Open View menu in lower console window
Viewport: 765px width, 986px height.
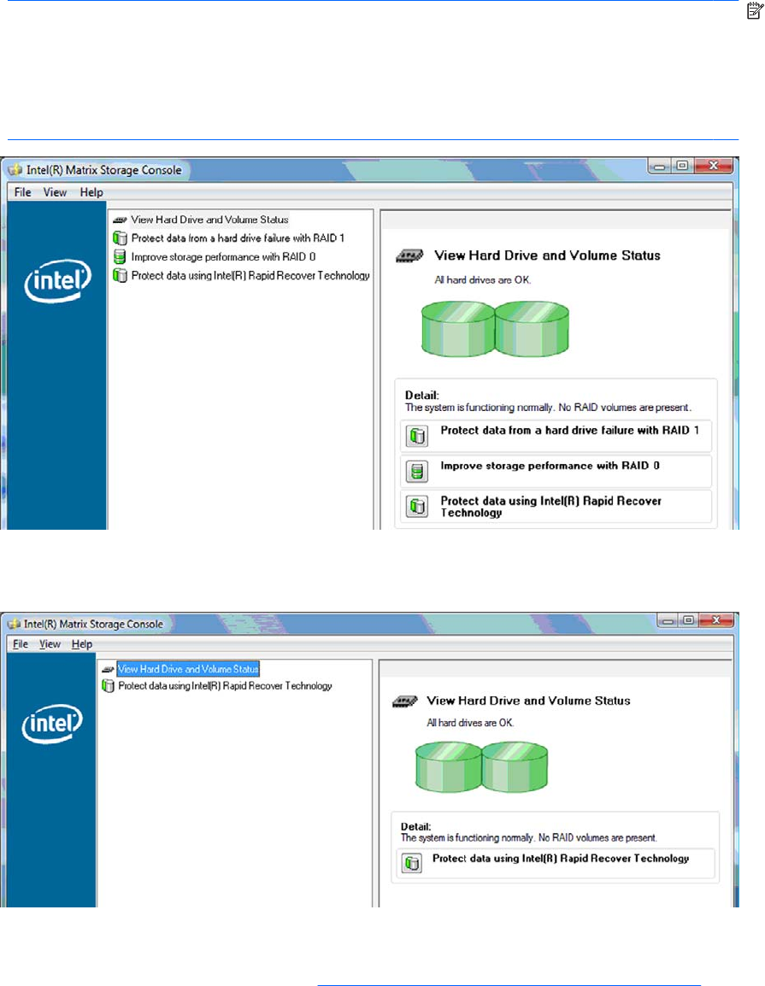pyautogui.click(x=50, y=644)
